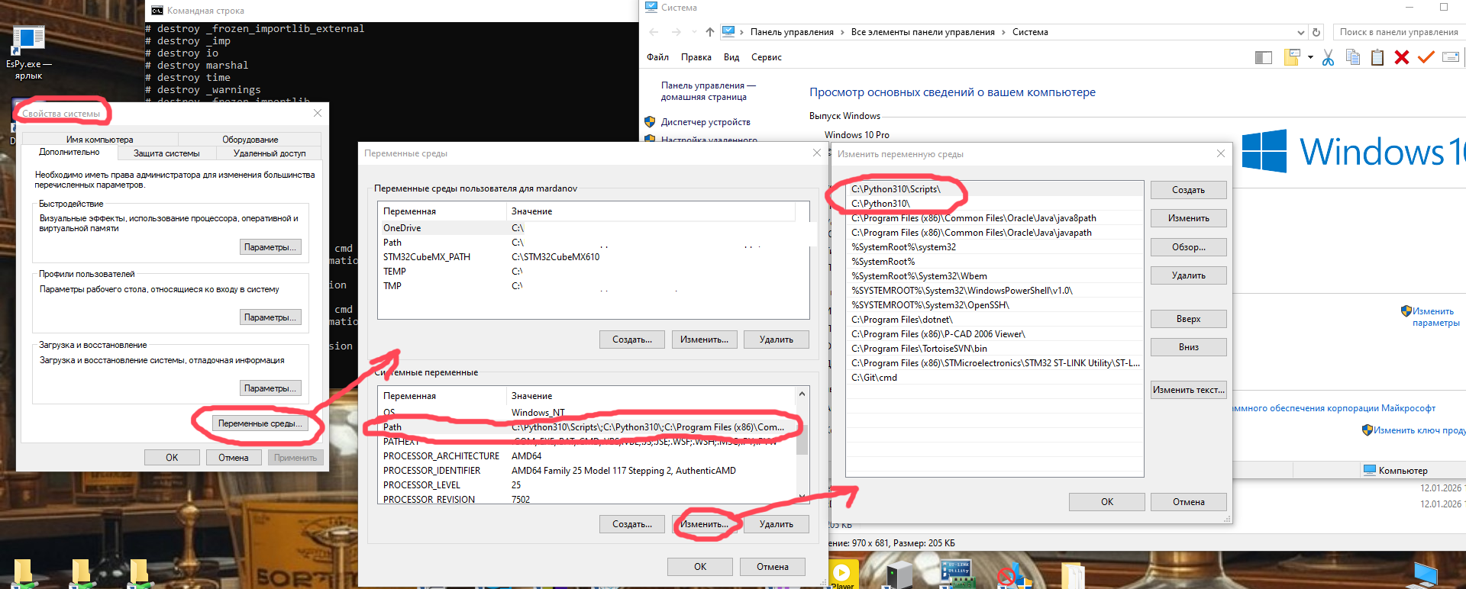Click the Paste clipboard icon
The image size is (1466, 589).
[x=1377, y=58]
